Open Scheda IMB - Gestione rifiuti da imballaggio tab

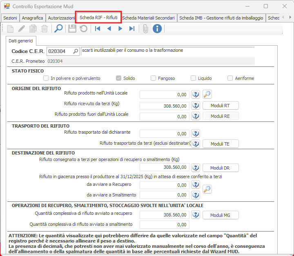click(221, 18)
